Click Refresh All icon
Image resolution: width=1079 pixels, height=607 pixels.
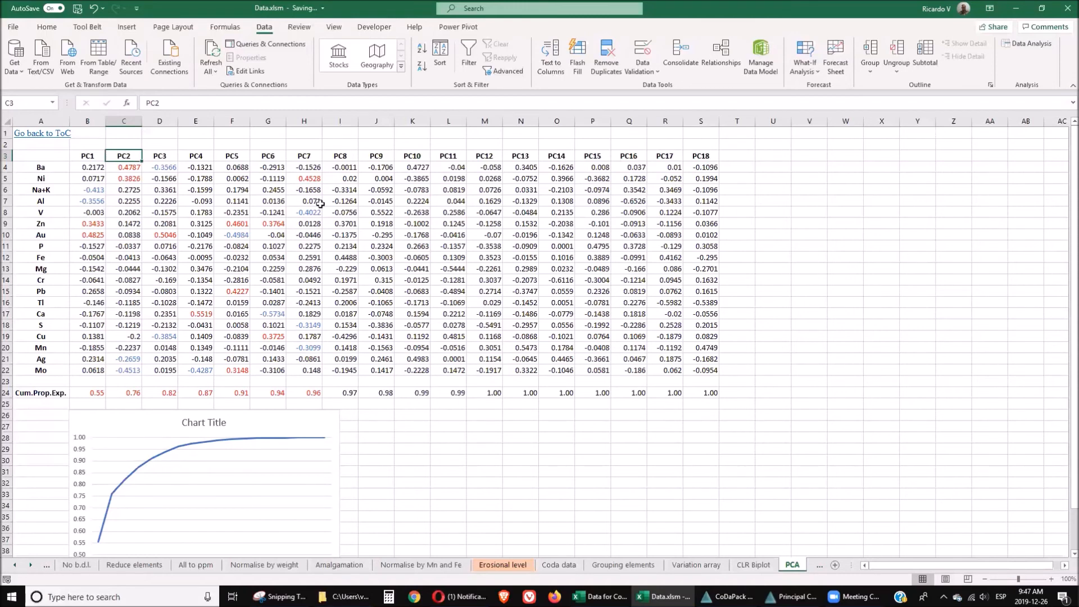211,49
